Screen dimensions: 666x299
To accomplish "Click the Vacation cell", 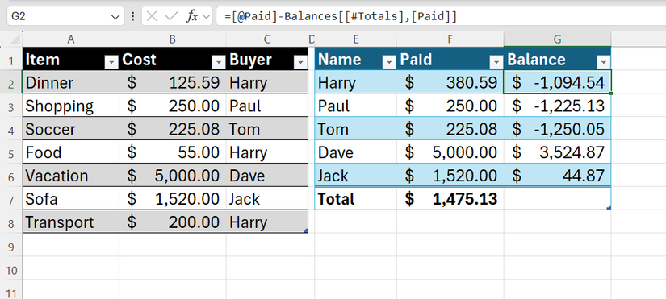I will (x=70, y=176).
